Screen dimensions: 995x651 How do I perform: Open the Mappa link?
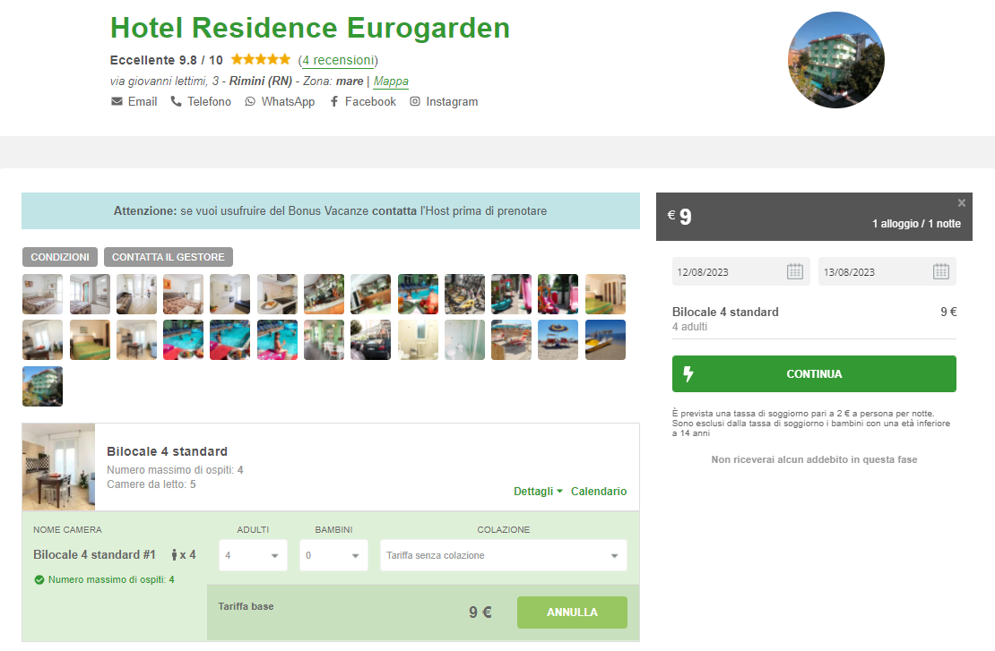[391, 81]
